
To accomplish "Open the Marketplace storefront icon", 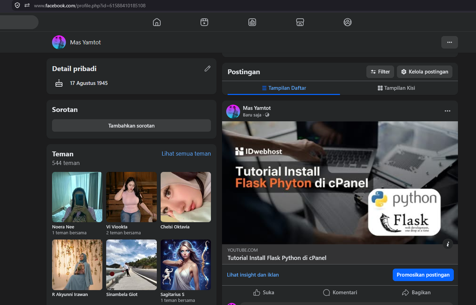I will (x=300, y=22).
